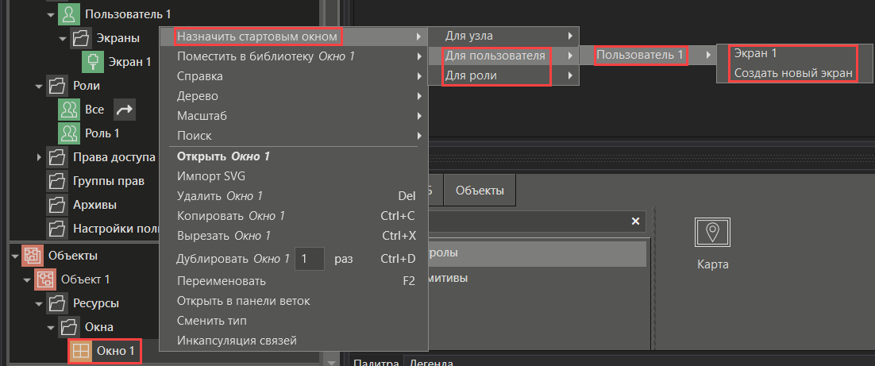This screenshot has height=366, width=875.
Task: Click the duplicate count input field
Action: (310, 259)
